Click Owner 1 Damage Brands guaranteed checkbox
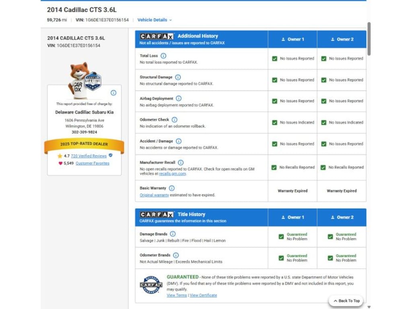 281,237
